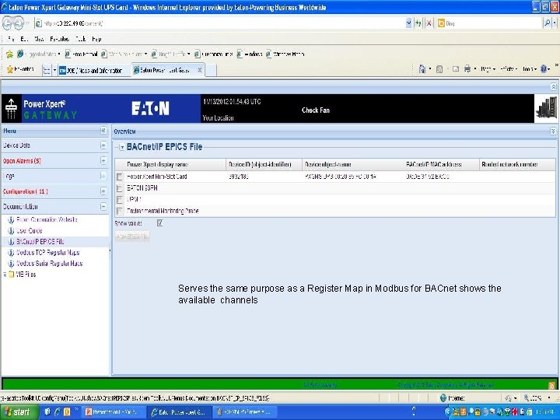Expand the Logs section
Image resolution: width=560 pixels, height=420 pixels.
[103, 176]
